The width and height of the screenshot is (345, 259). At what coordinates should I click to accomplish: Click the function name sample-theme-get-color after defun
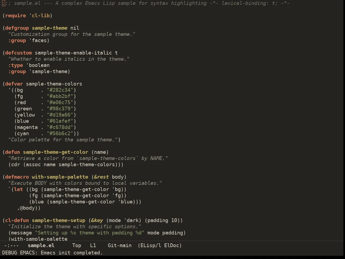pyautogui.click(x=56, y=152)
